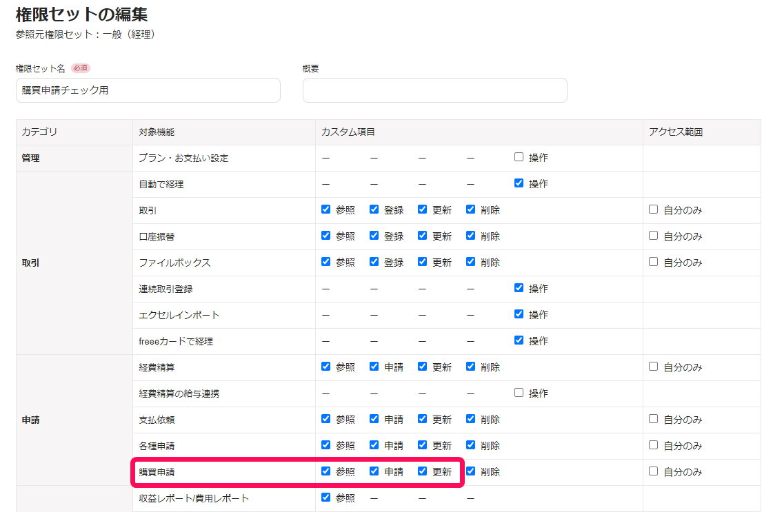Uncheck 操作 for エクセルインポート
Image resolution: width=773 pixels, height=512 pixels.
pyautogui.click(x=519, y=314)
